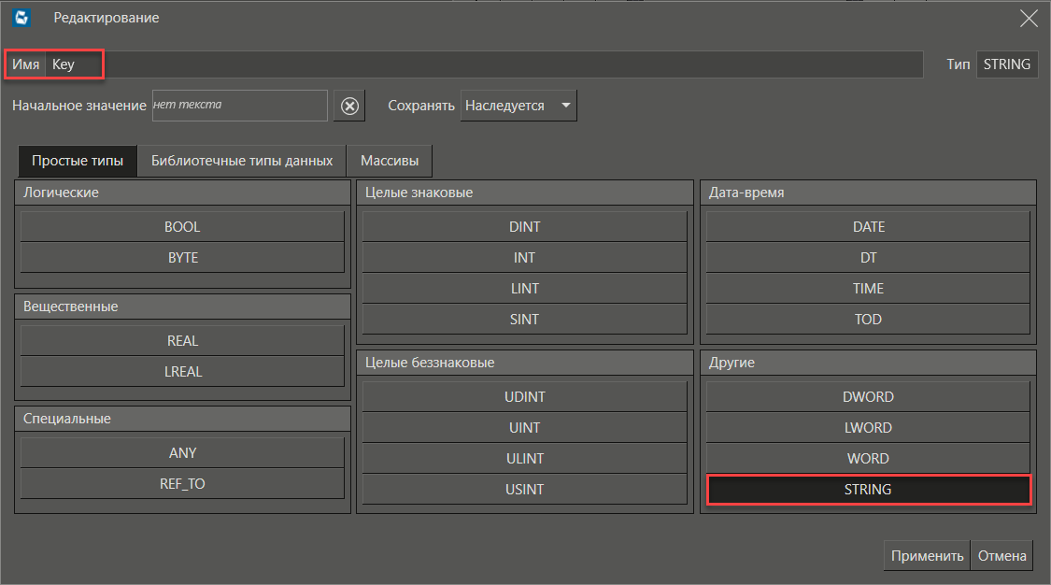Pick the DWORD type
The image size is (1051, 585).
[868, 397]
